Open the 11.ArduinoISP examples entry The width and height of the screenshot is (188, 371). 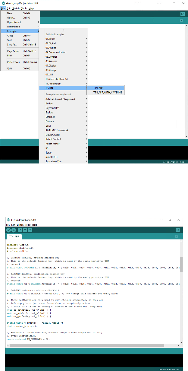[63, 83]
